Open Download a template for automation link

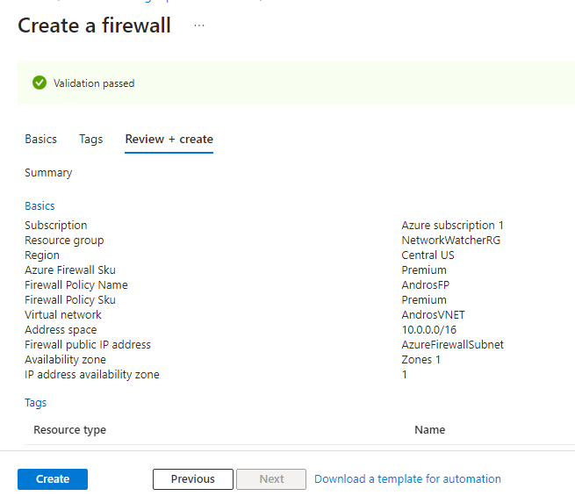coord(407,479)
